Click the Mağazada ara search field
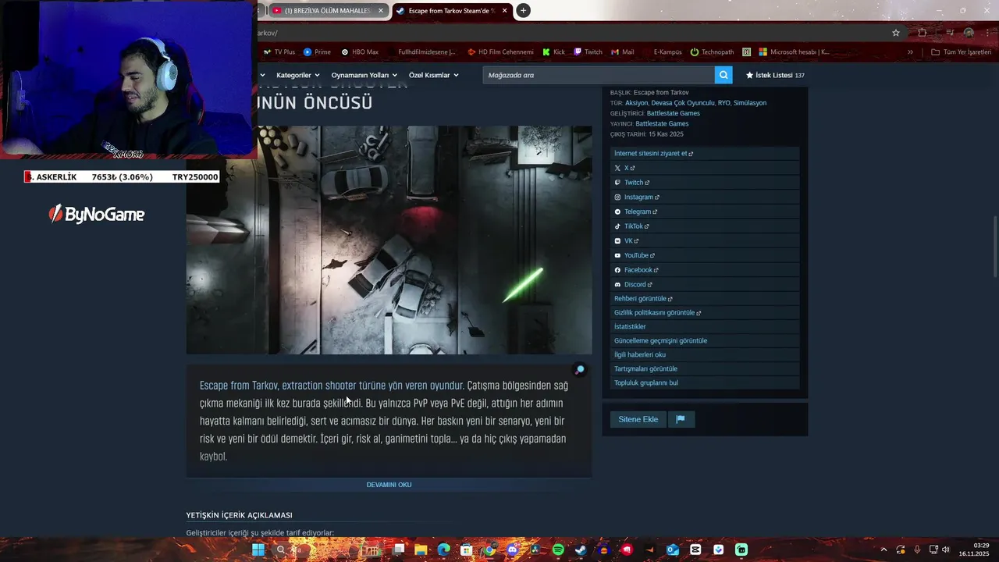Viewport: 999px width, 562px height. (599, 75)
